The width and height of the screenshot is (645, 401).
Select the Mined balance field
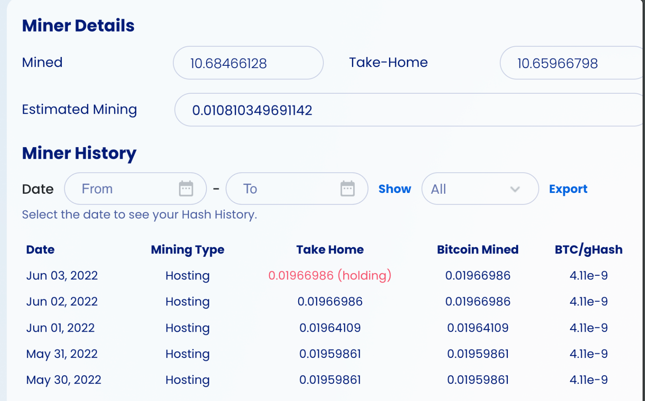pos(248,63)
